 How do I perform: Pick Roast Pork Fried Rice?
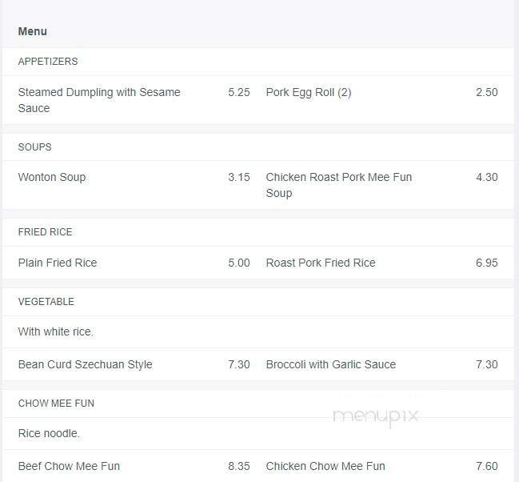click(321, 263)
